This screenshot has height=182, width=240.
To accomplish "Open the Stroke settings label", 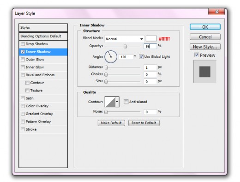I will 31,129.
